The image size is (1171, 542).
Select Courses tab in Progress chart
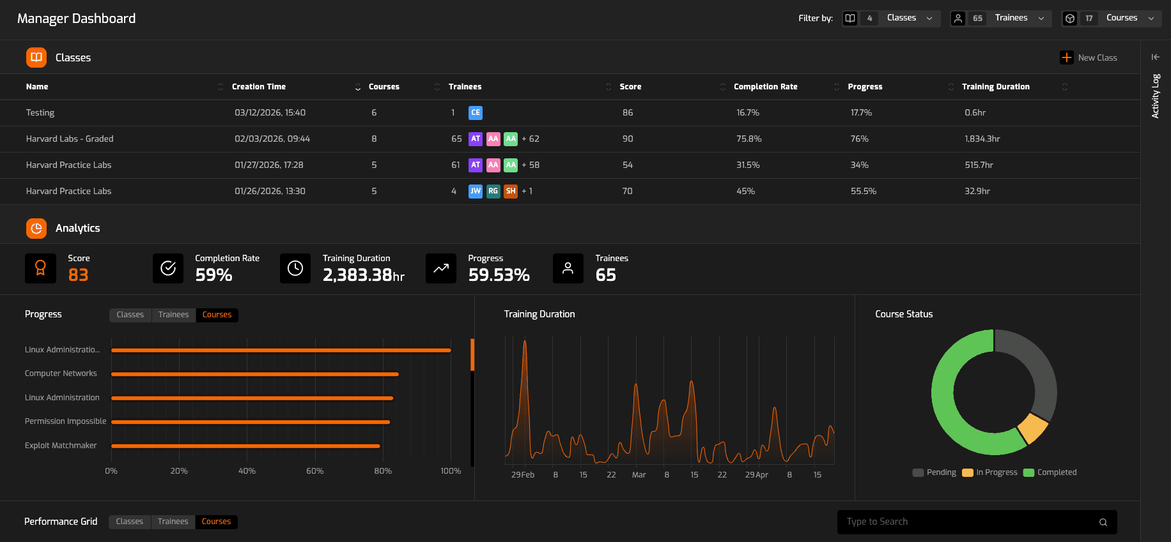point(217,315)
